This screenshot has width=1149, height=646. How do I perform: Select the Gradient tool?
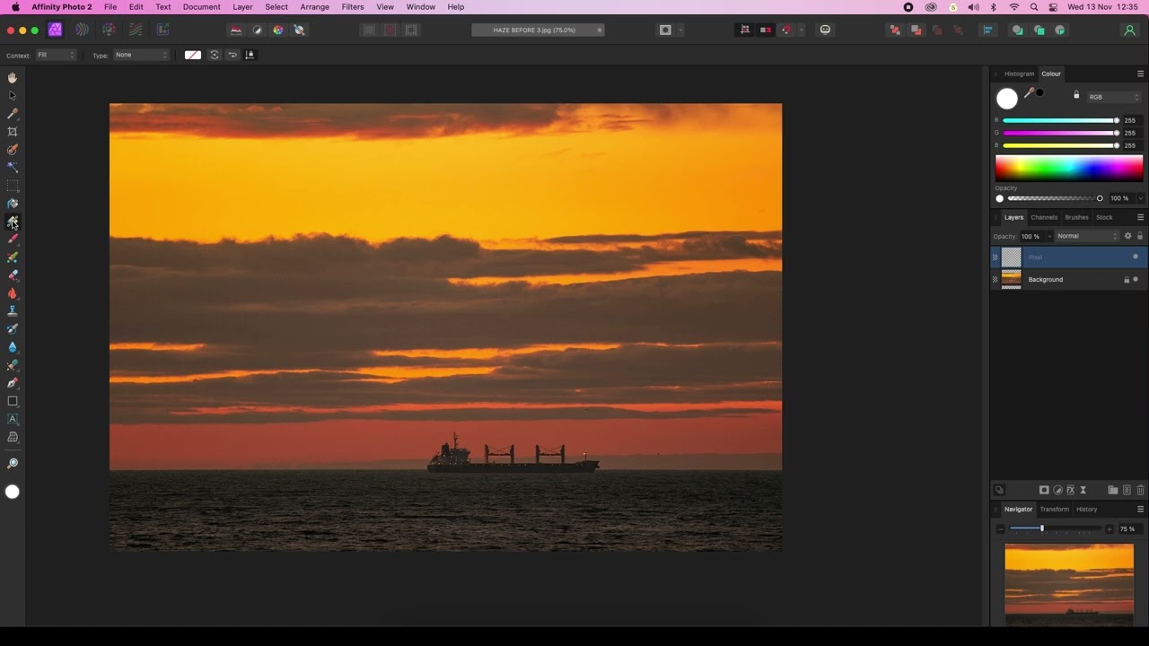13,222
